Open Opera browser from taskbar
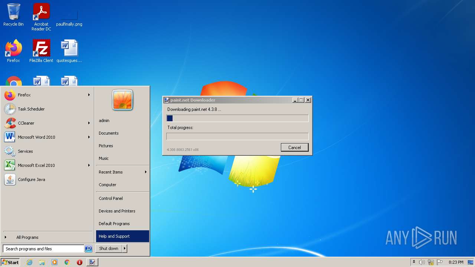Image resolution: width=475 pixels, height=267 pixels. click(x=79, y=262)
